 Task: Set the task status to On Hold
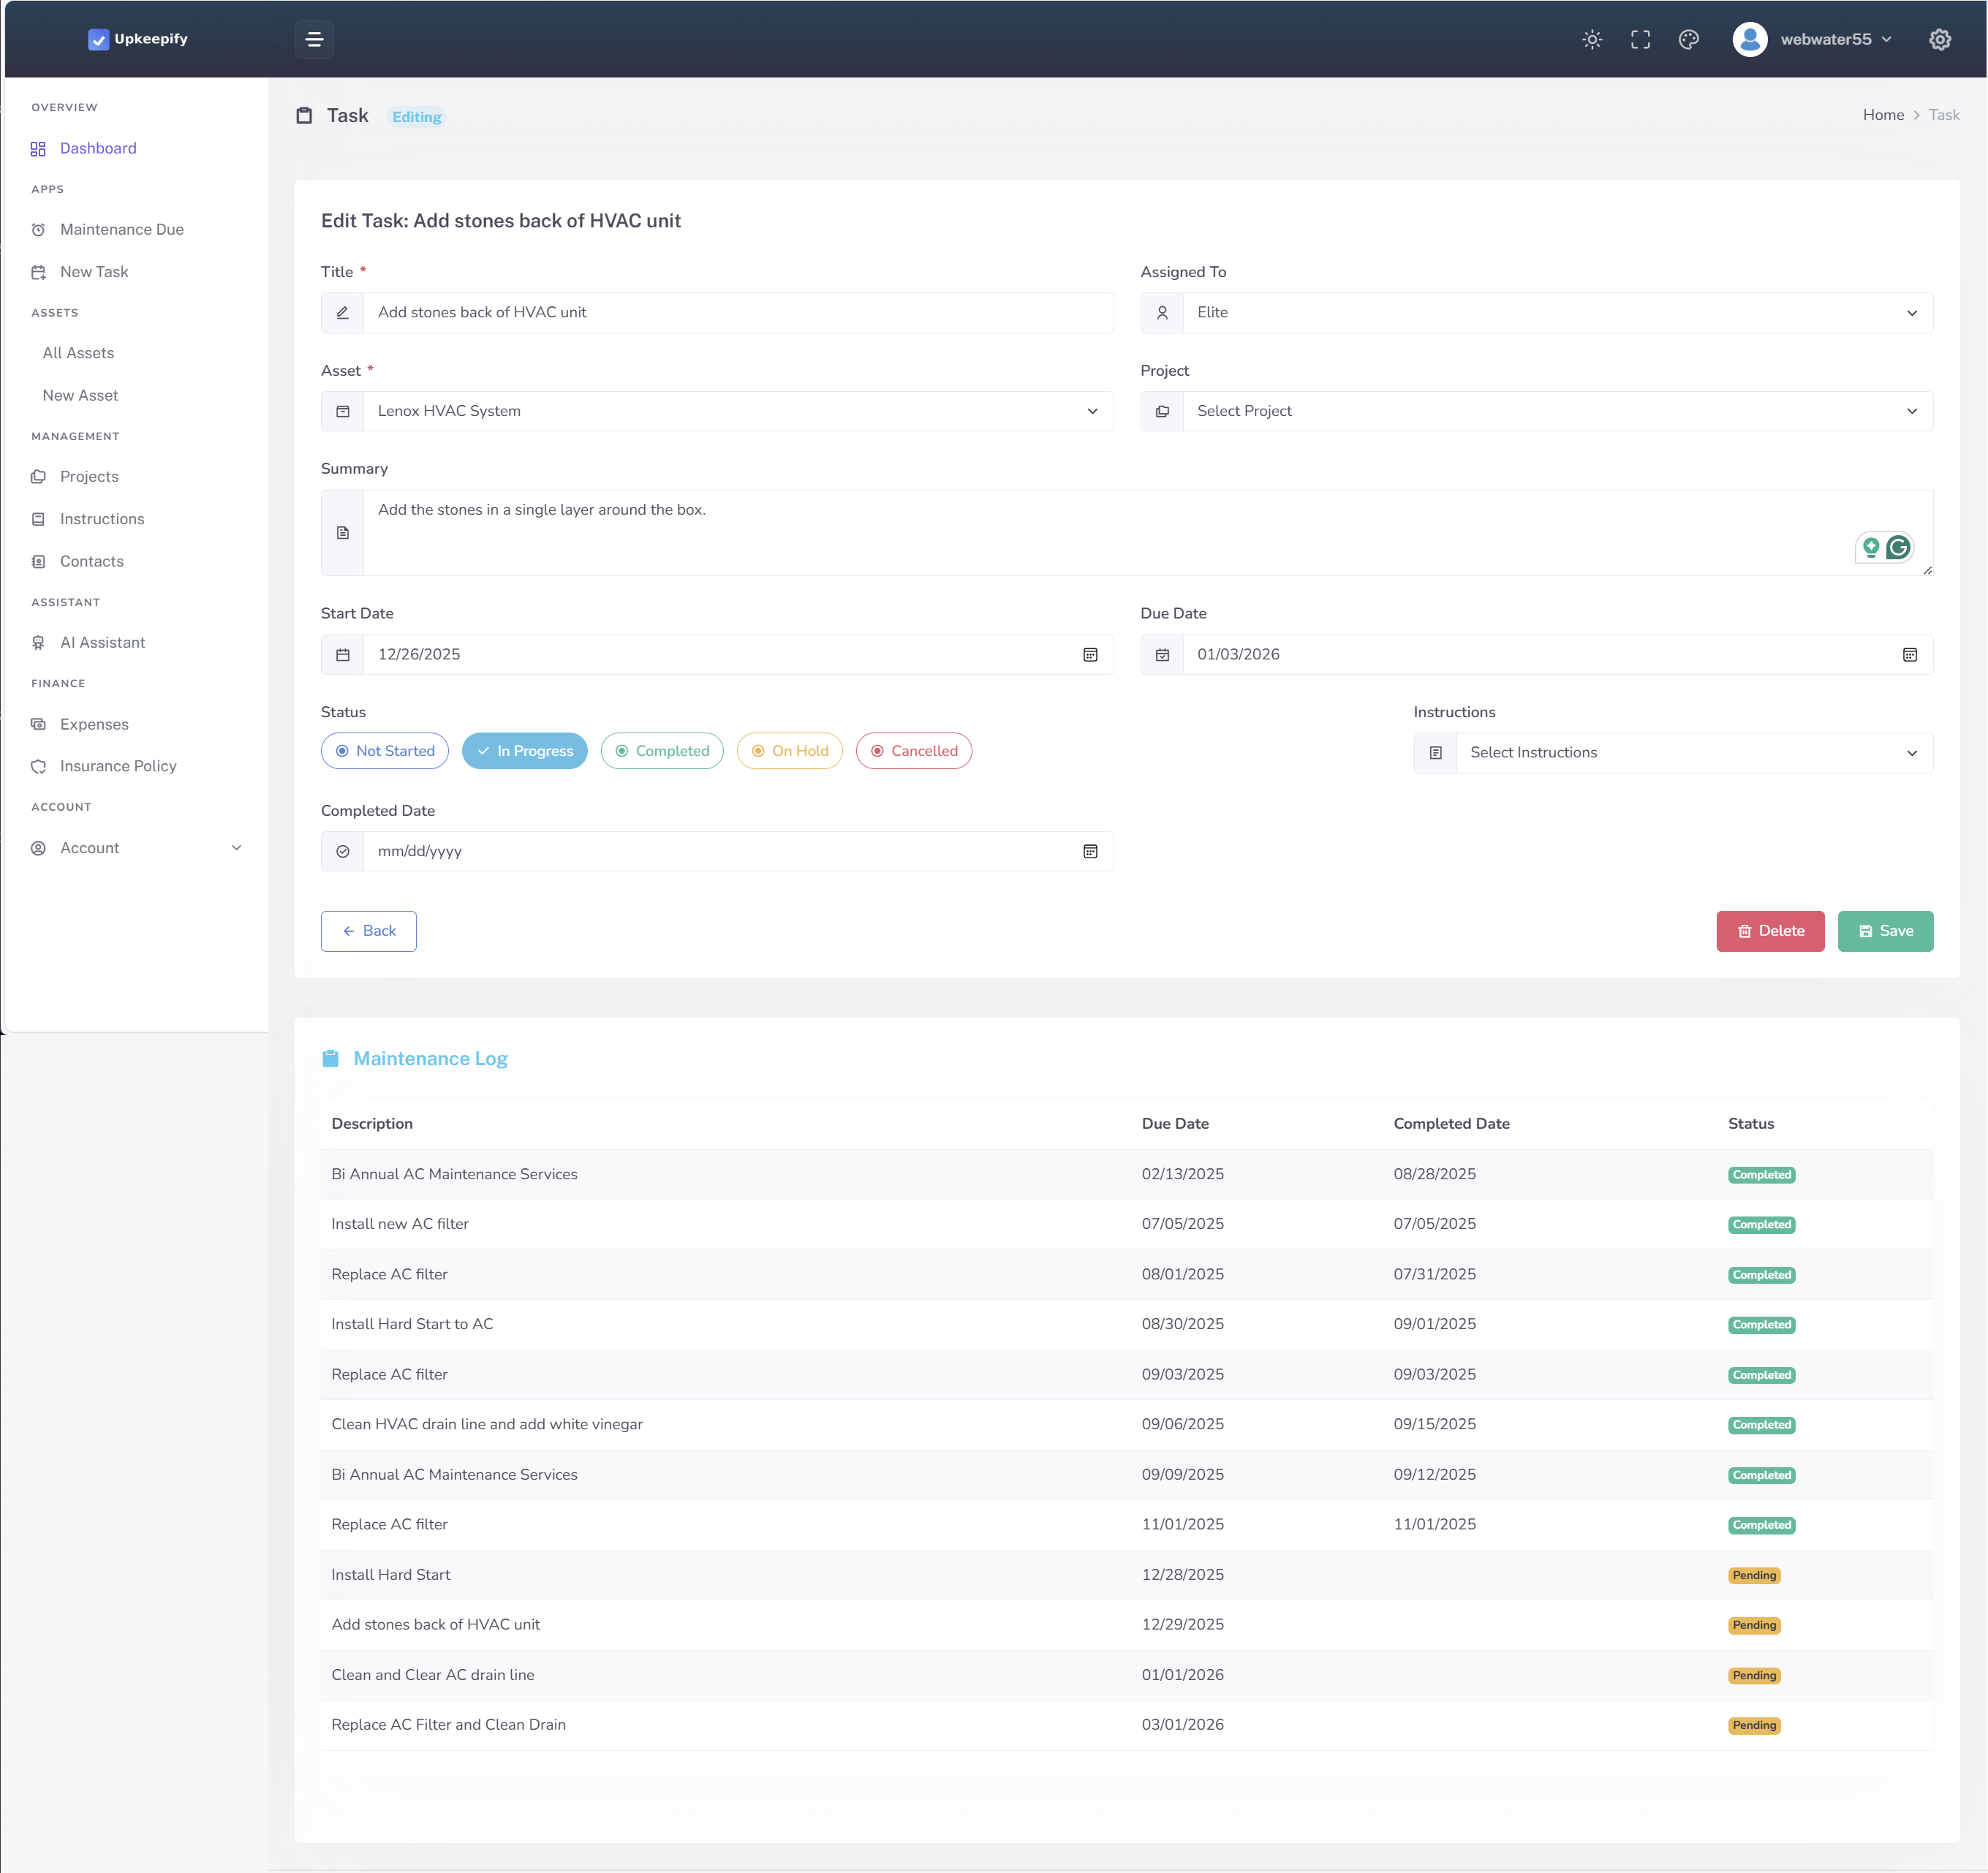(789, 750)
